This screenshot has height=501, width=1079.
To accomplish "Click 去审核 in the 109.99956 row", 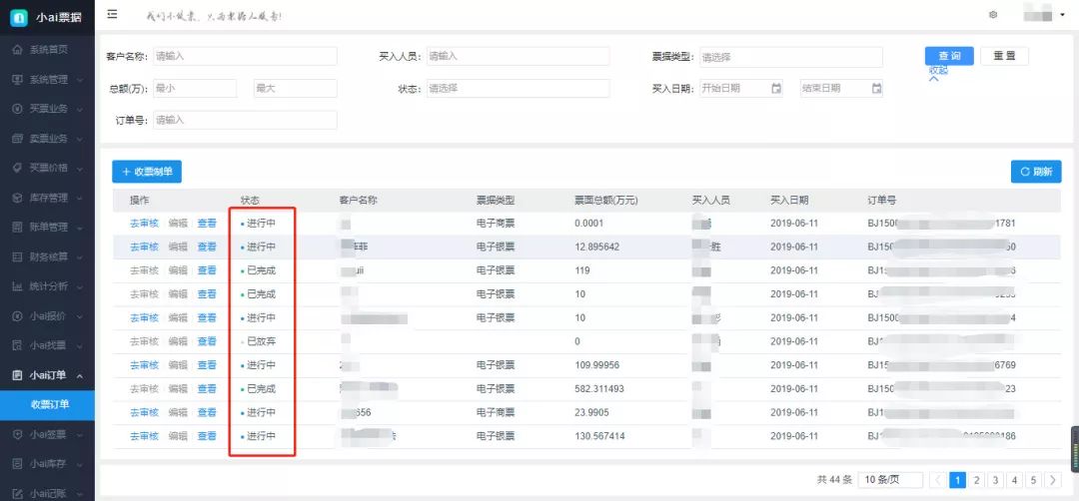I will pos(144,365).
